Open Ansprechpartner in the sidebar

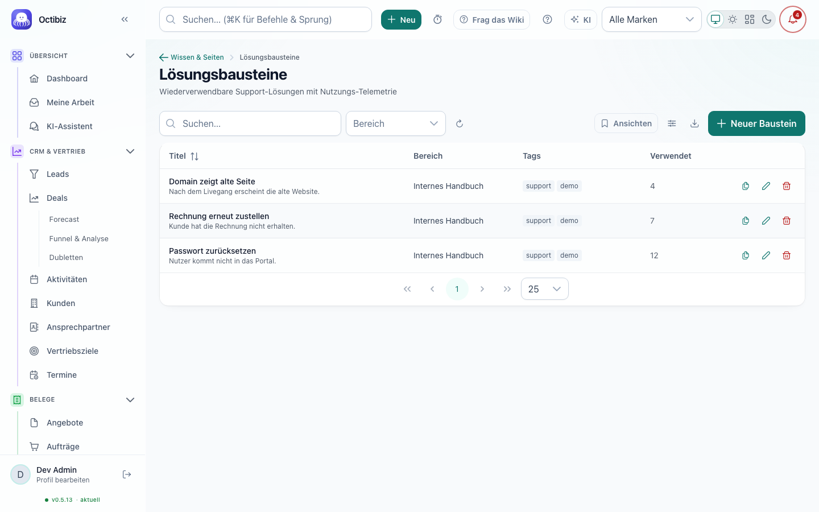80,327
